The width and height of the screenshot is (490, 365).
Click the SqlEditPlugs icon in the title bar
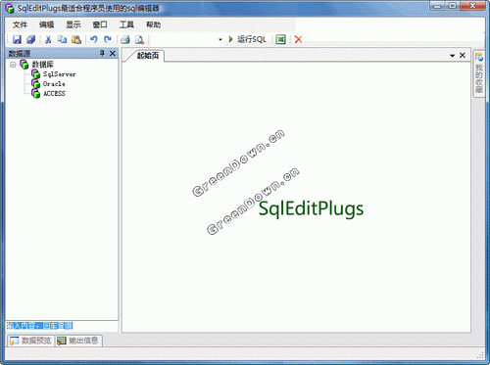10,8
